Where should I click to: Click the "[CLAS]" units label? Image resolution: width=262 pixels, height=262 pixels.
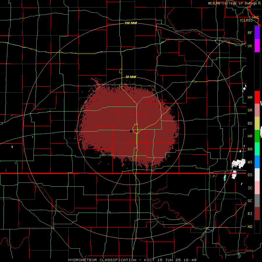pyautogui.click(x=246, y=20)
